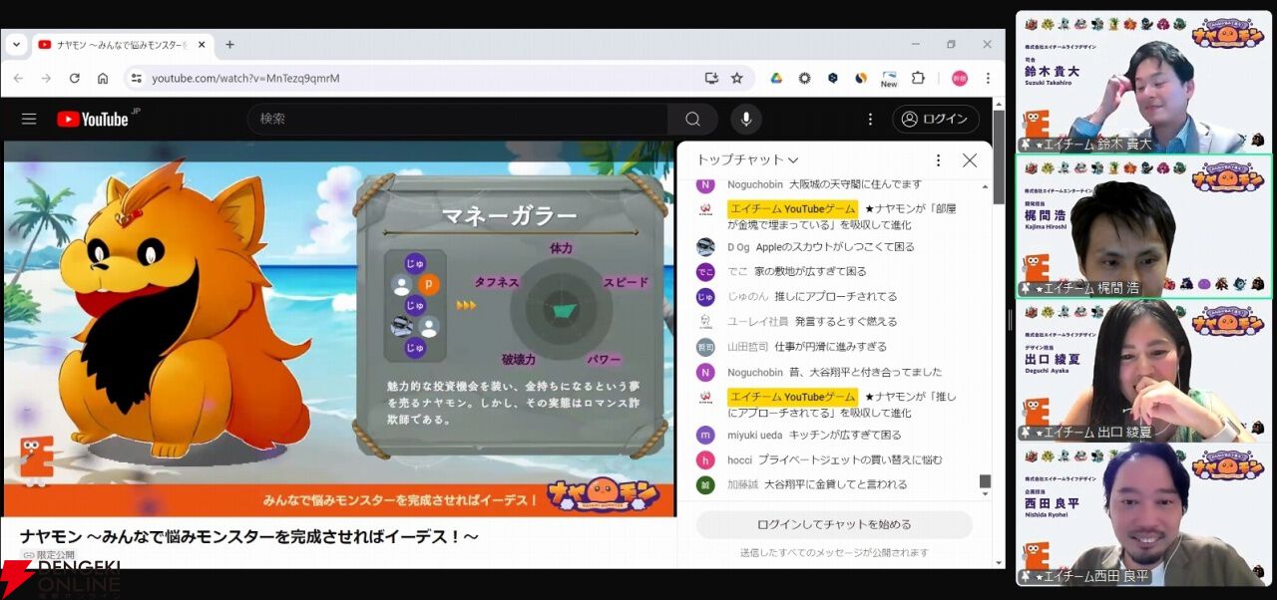Open the browser extensions puzzle icon

click(x=918, y=78)
